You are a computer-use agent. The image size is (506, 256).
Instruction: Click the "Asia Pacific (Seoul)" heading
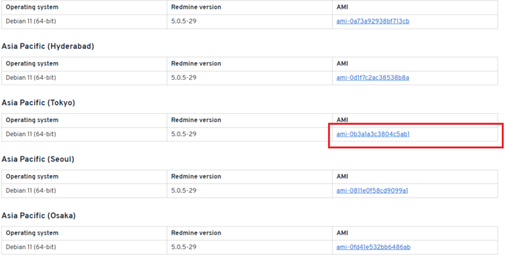[x=38, y=159]
